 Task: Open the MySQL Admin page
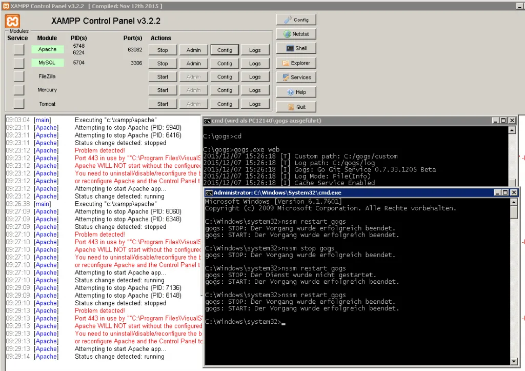193,64
